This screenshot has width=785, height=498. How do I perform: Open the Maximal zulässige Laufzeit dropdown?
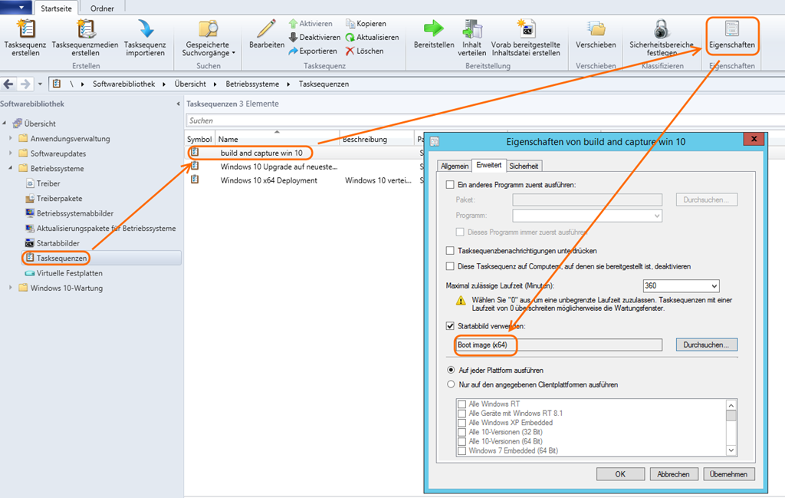point(714,285)
